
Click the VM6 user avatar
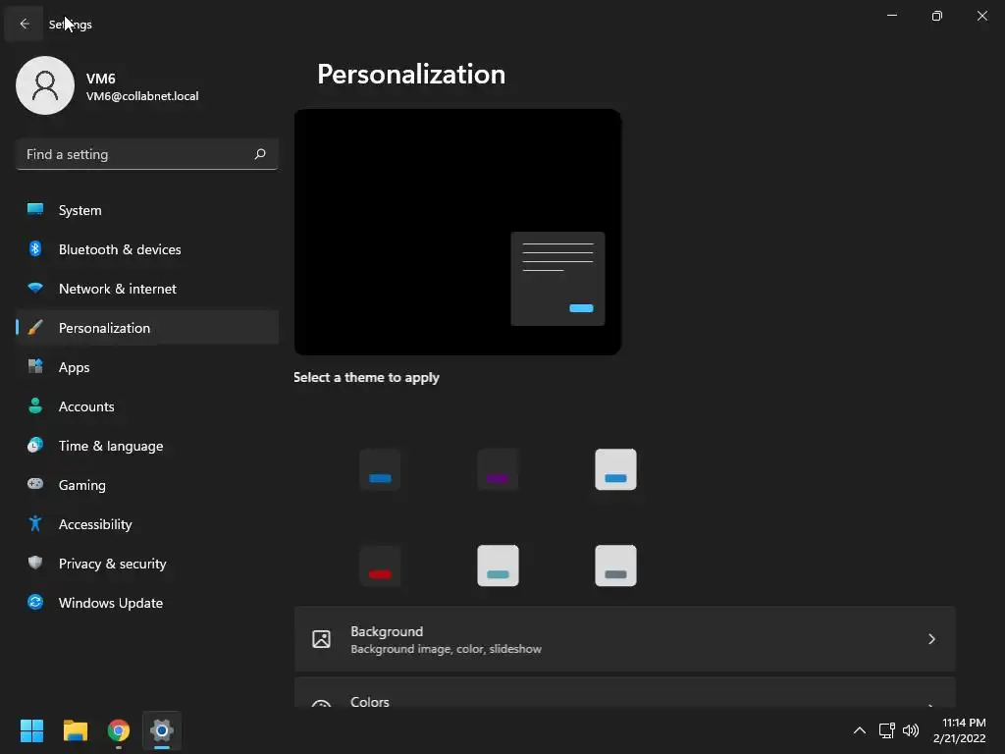(x=45, y=85)
